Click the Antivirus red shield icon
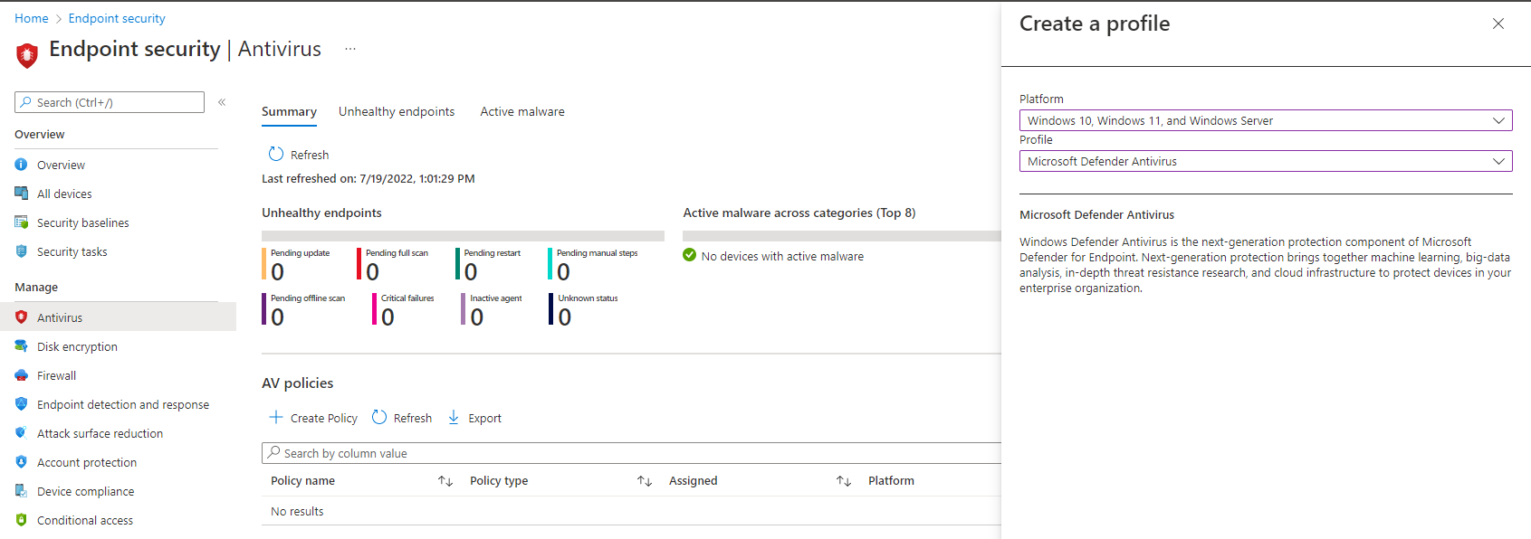 21,317
